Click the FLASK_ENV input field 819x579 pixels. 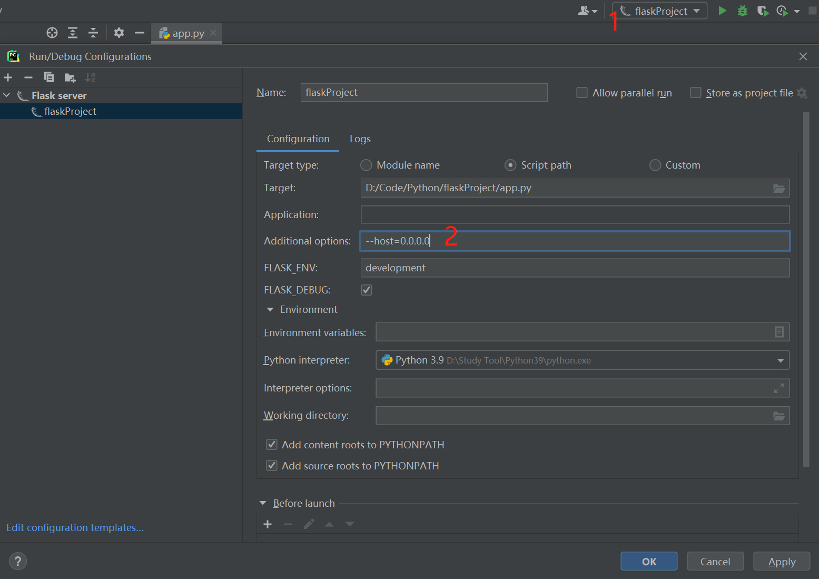point(574,268)
